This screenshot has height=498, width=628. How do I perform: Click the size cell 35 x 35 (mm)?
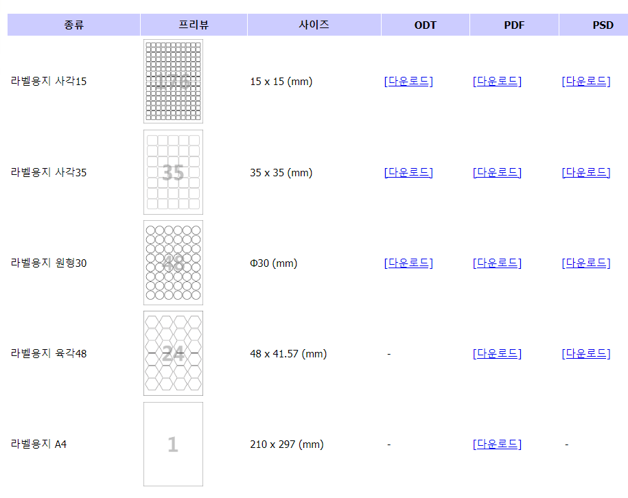pos(281,173)
